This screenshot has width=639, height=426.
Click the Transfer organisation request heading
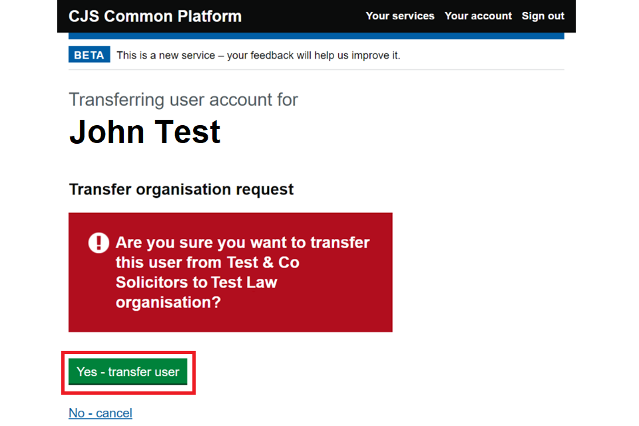[x=181, y=189]
